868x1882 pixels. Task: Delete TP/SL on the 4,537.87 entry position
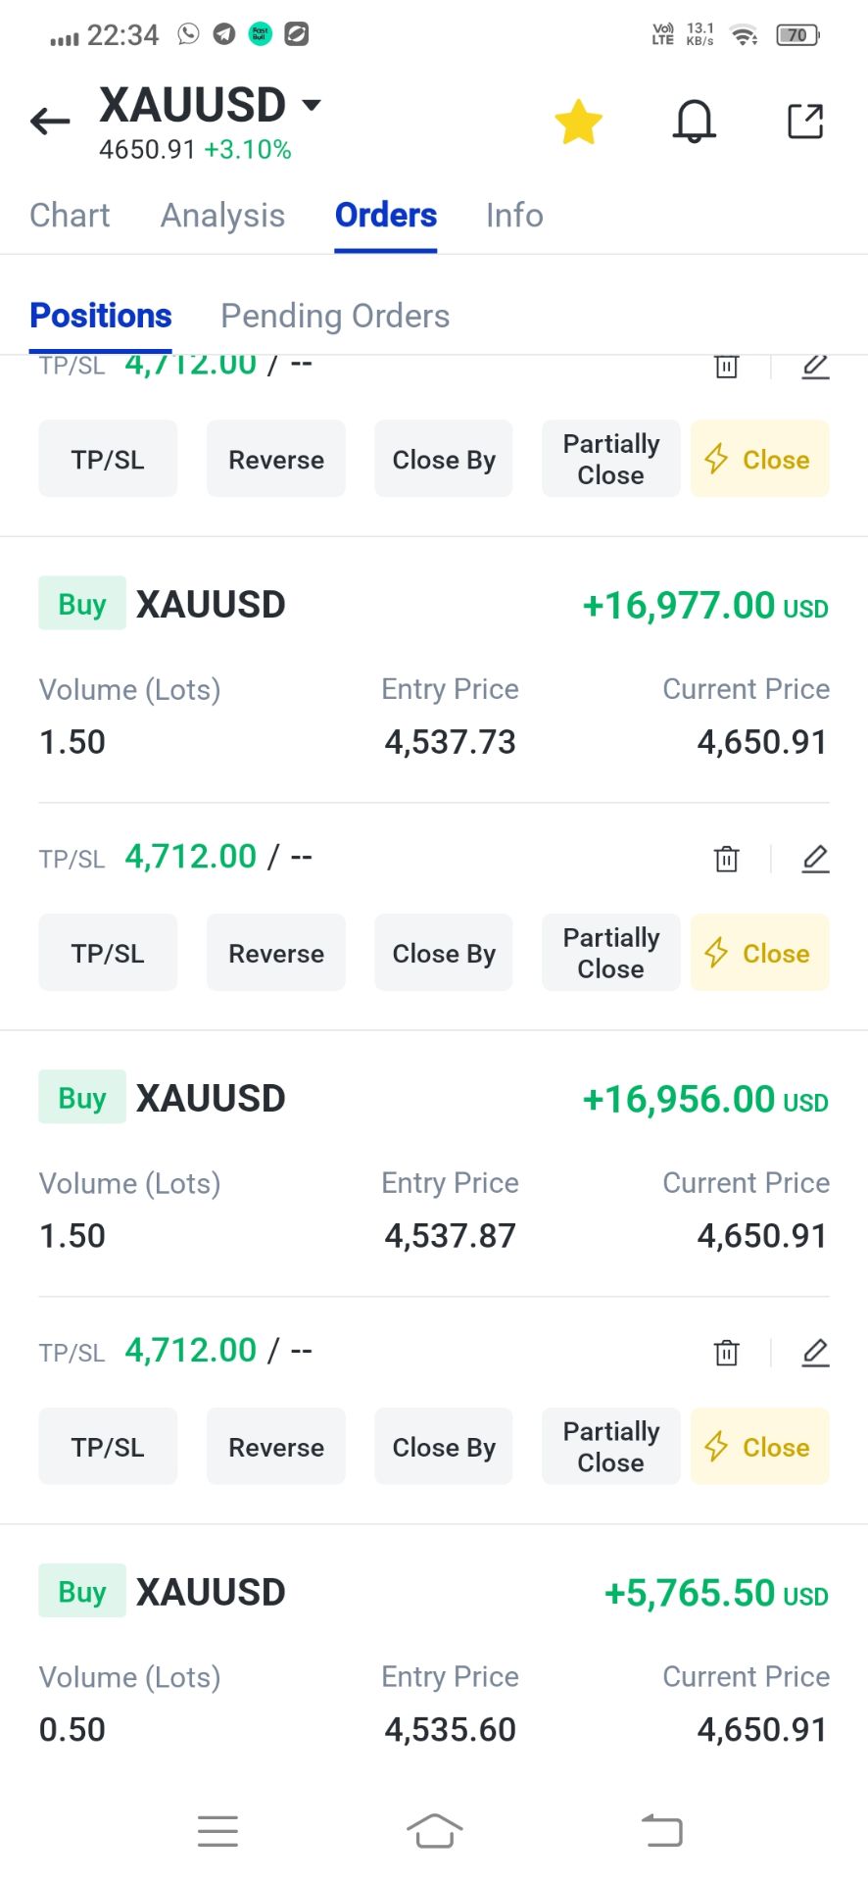pos(726,1353)
